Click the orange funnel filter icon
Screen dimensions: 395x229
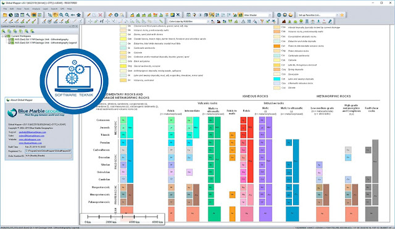coord(262,21)
